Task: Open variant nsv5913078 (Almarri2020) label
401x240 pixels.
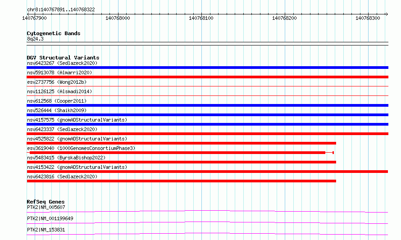Action: click(59, 72)
